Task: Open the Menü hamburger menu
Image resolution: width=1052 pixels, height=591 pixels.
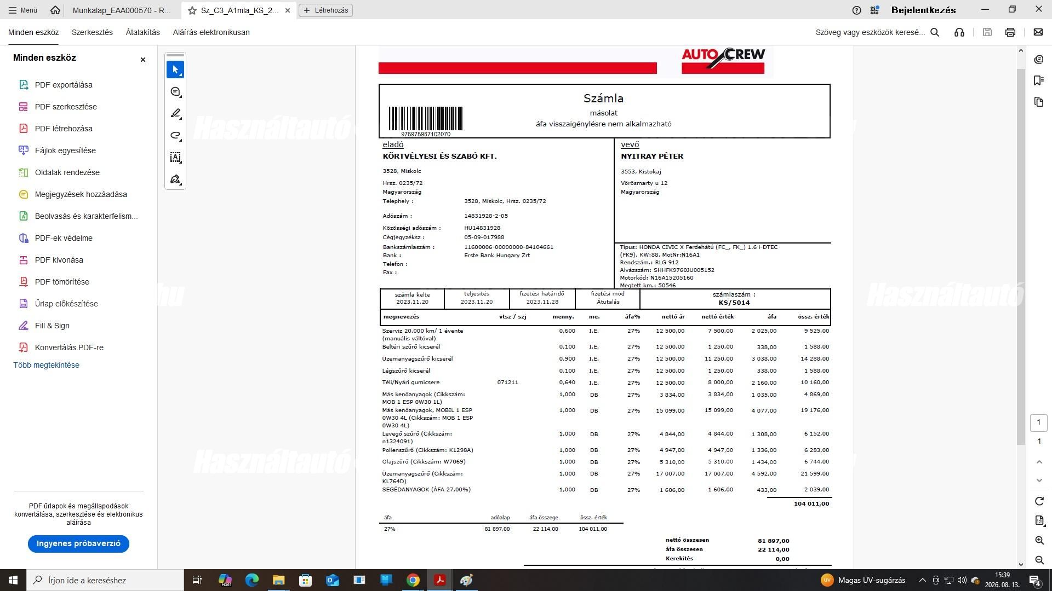Action: point(23,10)
